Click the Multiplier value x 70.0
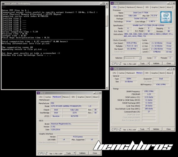The image size is (178, 157). click(x=131, y=46)
